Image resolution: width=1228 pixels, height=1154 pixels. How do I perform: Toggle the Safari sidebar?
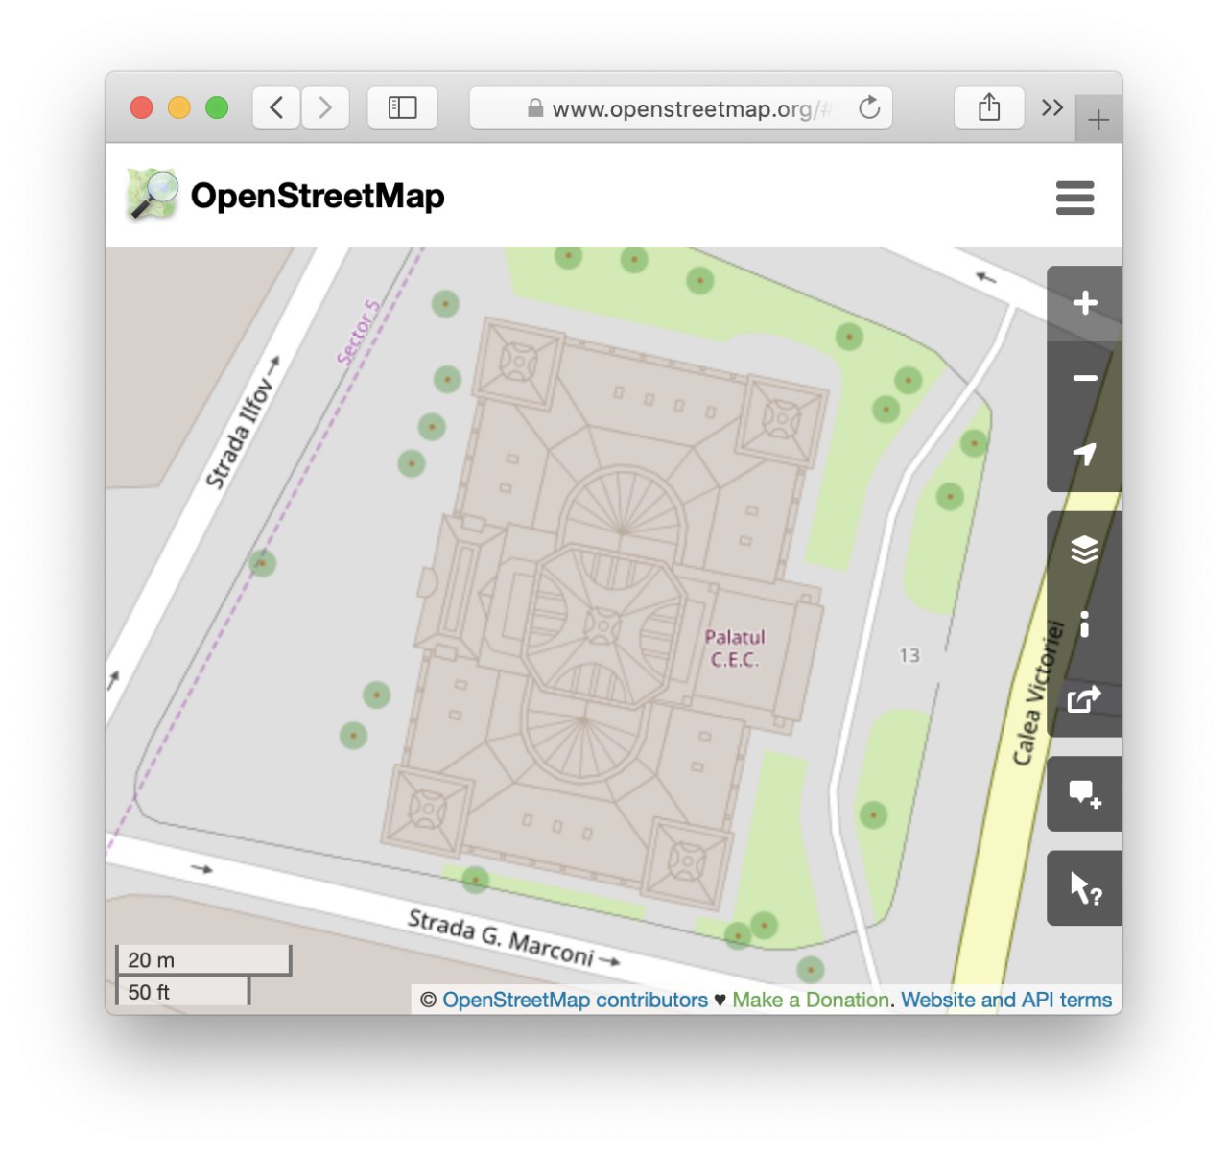pyautogui.click(x=403, y=107)
